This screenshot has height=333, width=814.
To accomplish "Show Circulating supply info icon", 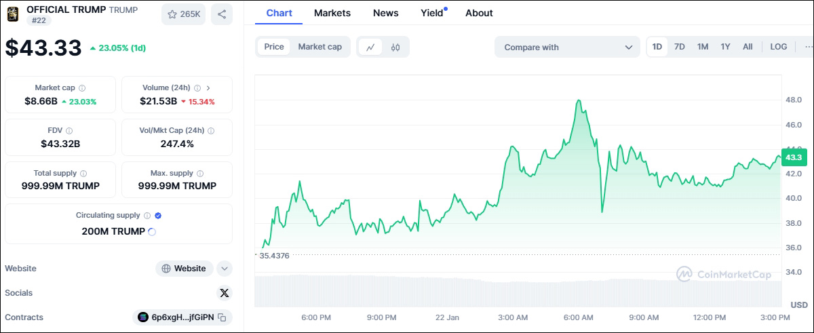I will [147, 216].
